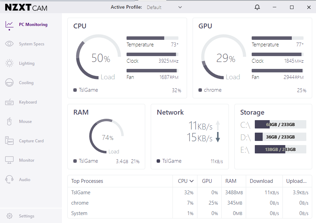Click the CPU clock speed bar
Image resolution: width=316 pixels, height=223 pixels.
pos(152,54)
